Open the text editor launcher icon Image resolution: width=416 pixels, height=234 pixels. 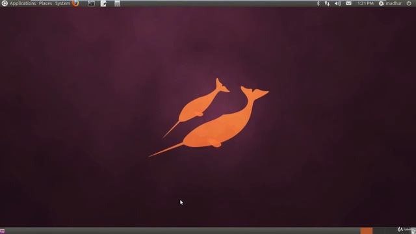[x=103, y=3]
